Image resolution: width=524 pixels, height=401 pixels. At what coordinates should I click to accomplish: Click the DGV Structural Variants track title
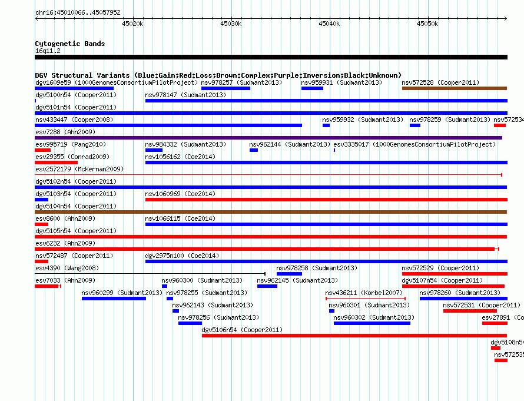218,75
